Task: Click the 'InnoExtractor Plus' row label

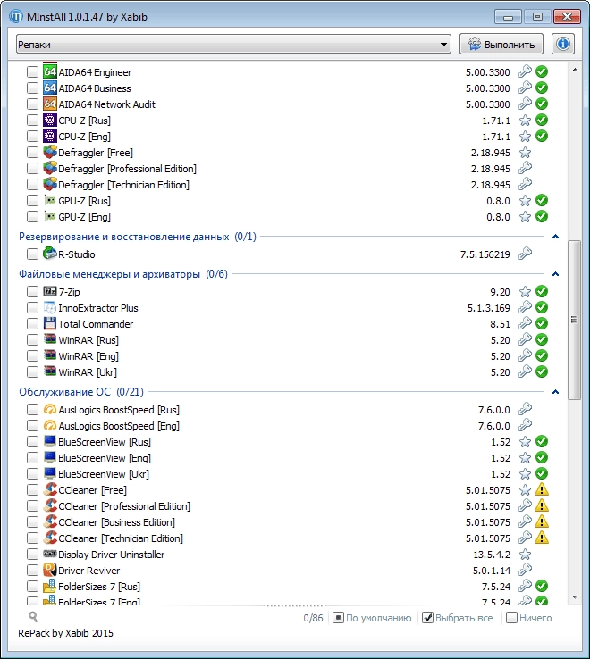Action: 98,308
